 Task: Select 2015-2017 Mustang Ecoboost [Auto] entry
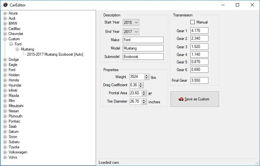point(55,54)
